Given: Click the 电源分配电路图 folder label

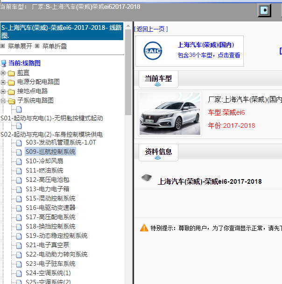Looking at the screenshot, I should click(x=38, y=82).
